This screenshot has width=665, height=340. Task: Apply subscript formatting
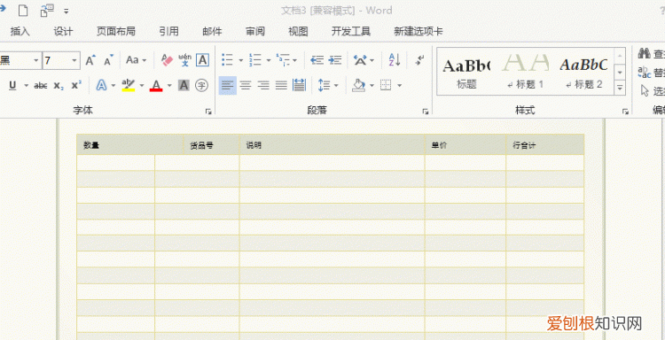(59, 86)
